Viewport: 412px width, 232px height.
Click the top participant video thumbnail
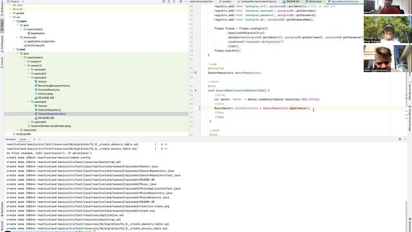tap(388, 7)
